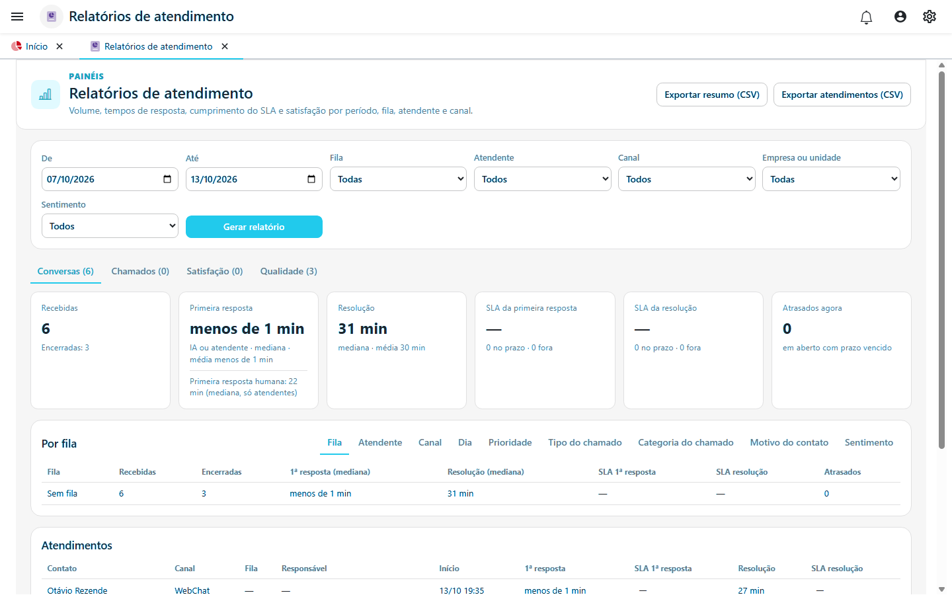Click the page vertical scrollbar thumb

[x=941, y=260]
